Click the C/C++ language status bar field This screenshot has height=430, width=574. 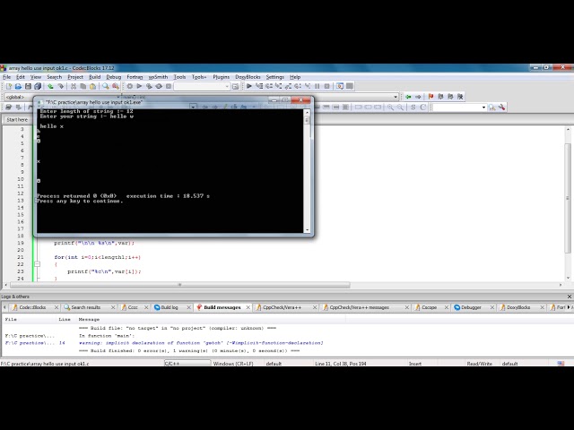pyautogui.click(x=187, y=364)
